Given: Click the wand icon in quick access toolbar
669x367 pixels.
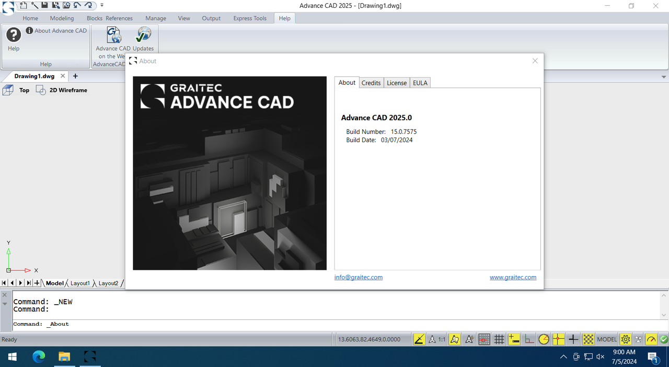Looking at the screenshot, I should coord(34,5).
